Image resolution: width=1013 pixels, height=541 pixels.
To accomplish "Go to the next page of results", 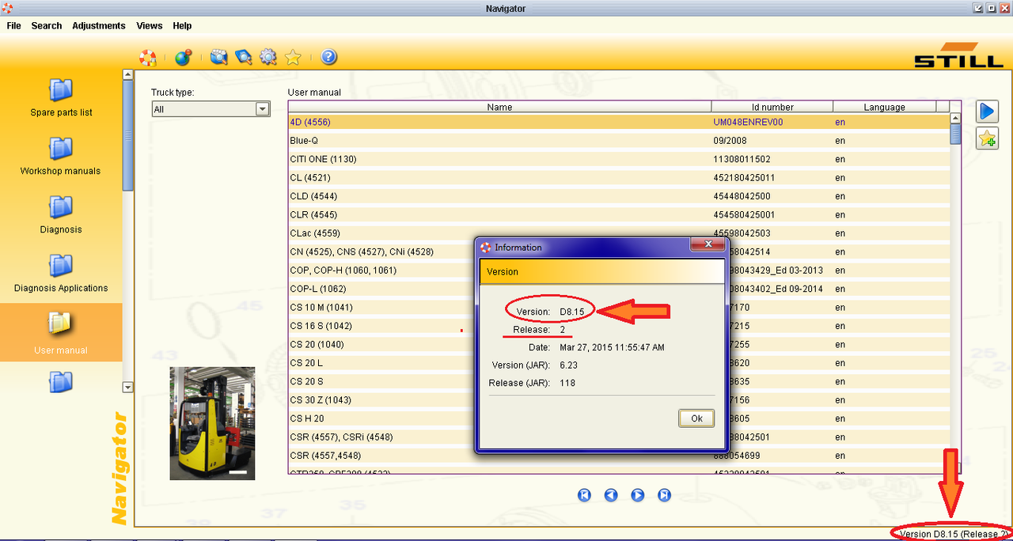I will point(638,495).
